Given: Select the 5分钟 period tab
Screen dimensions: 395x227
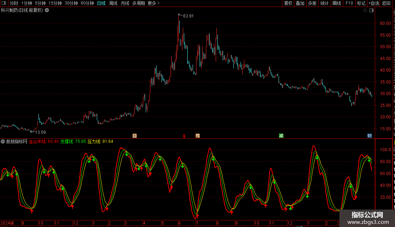Looking at the screenshot, I should pos(40,3).
